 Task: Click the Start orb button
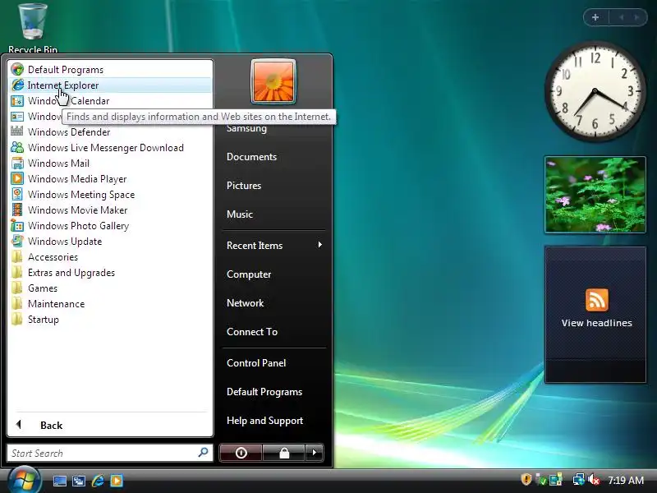click(x=24, y=481)
